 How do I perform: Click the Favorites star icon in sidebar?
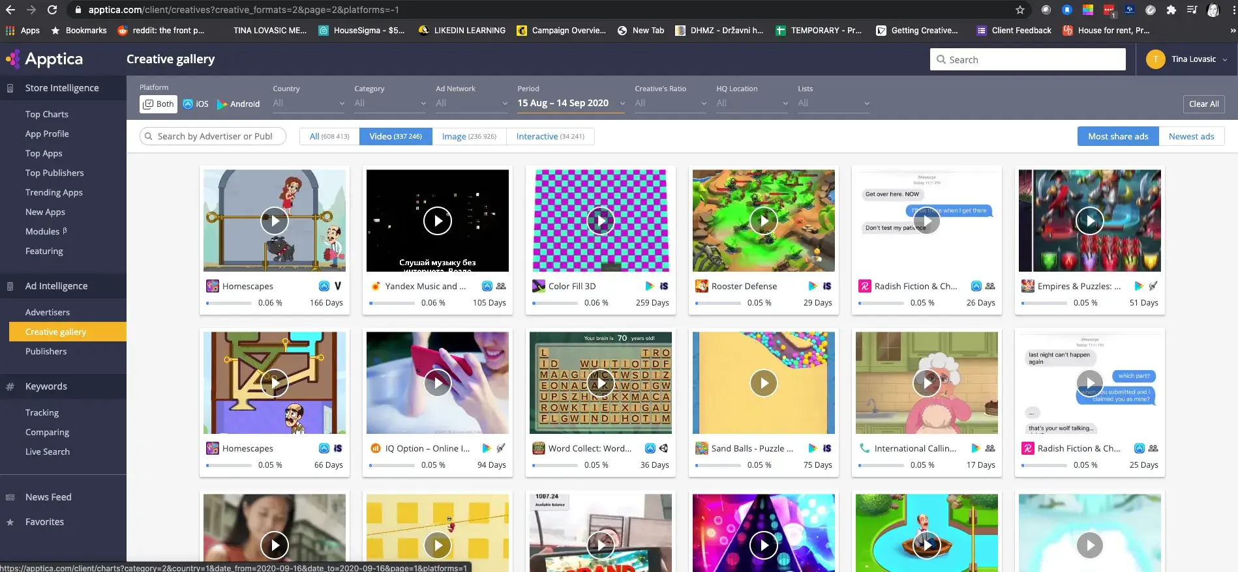point(10,522)
